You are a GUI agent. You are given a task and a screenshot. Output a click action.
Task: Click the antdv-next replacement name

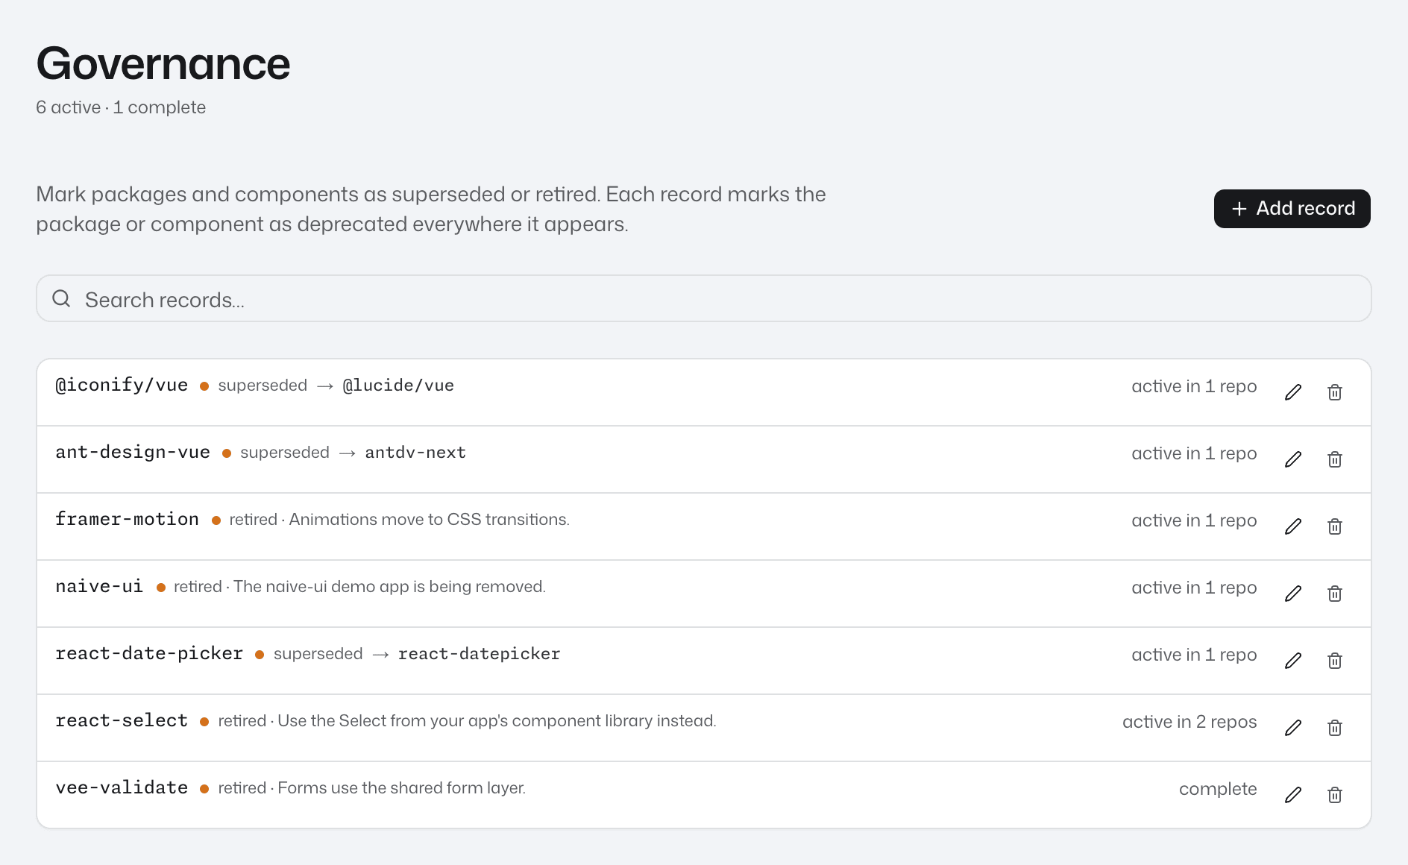coord(415,453)
